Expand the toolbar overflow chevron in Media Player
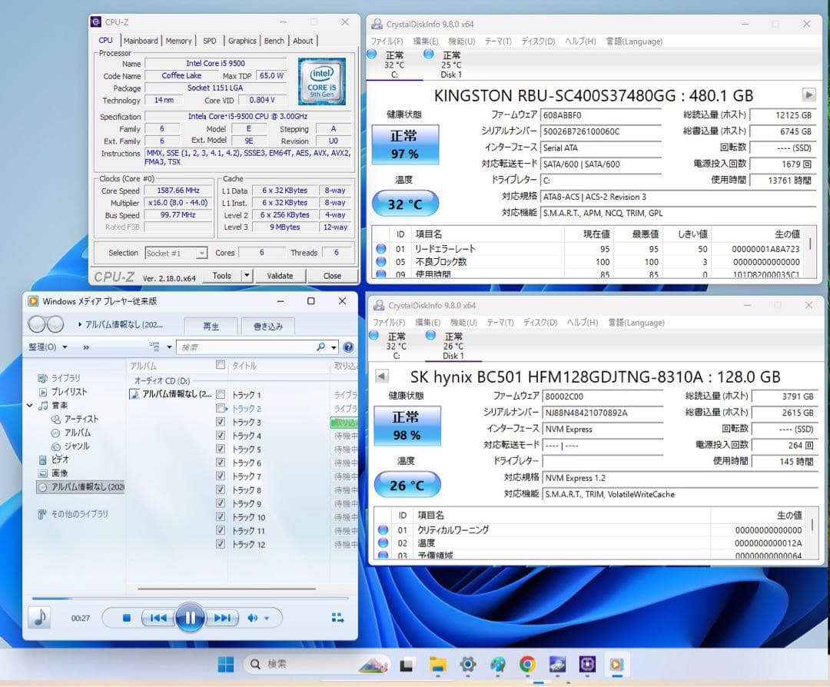This screenshot has width=830, height=687. (86, 347)
